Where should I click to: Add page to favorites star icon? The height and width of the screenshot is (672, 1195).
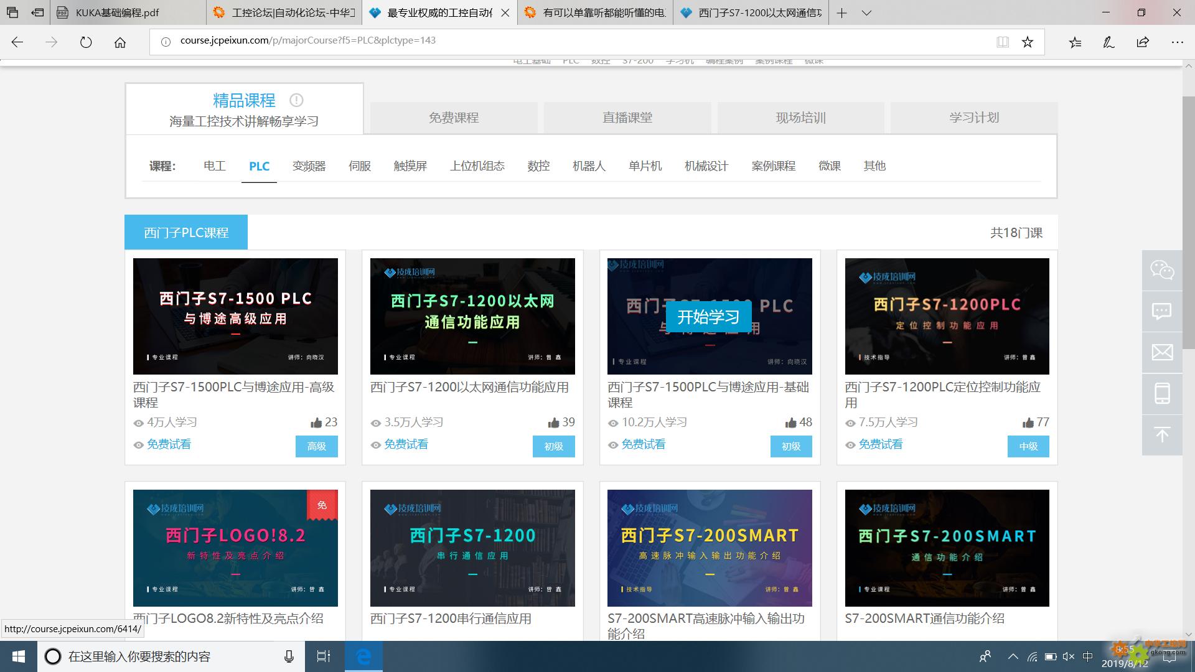coord(1028,42)
